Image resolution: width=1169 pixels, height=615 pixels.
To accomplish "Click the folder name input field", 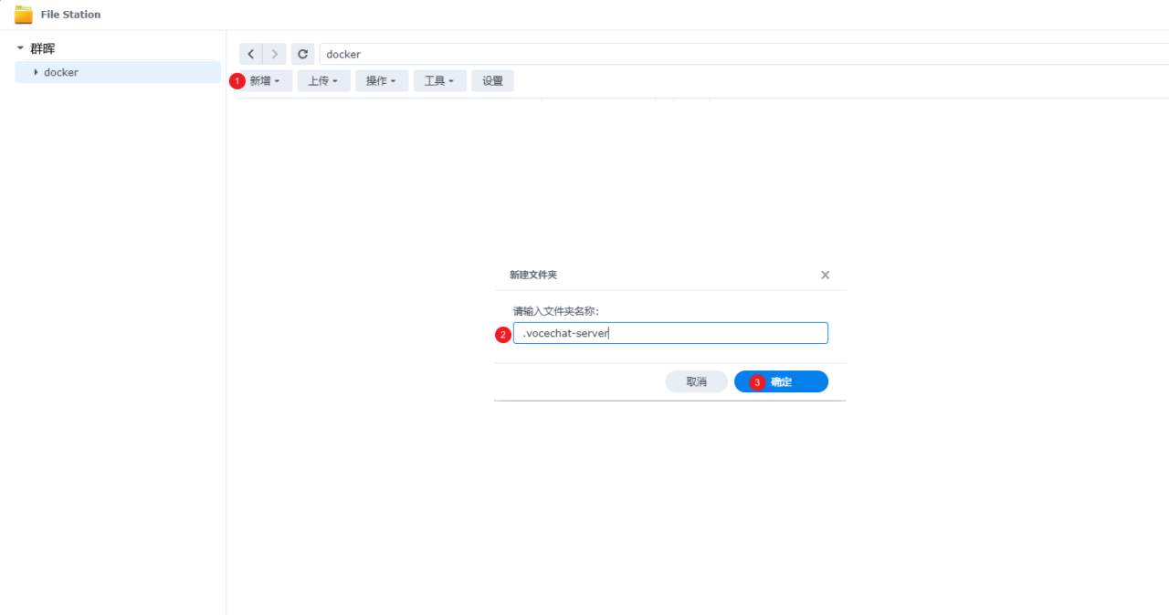I will click(670, 333).
